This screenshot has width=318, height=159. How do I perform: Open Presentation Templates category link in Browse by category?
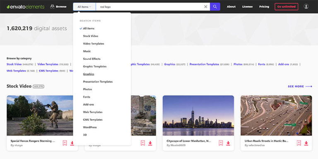[x=204, y=64]
